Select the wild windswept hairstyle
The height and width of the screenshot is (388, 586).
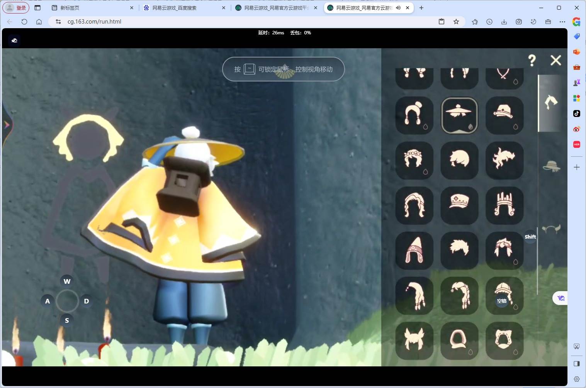point(504,160)
